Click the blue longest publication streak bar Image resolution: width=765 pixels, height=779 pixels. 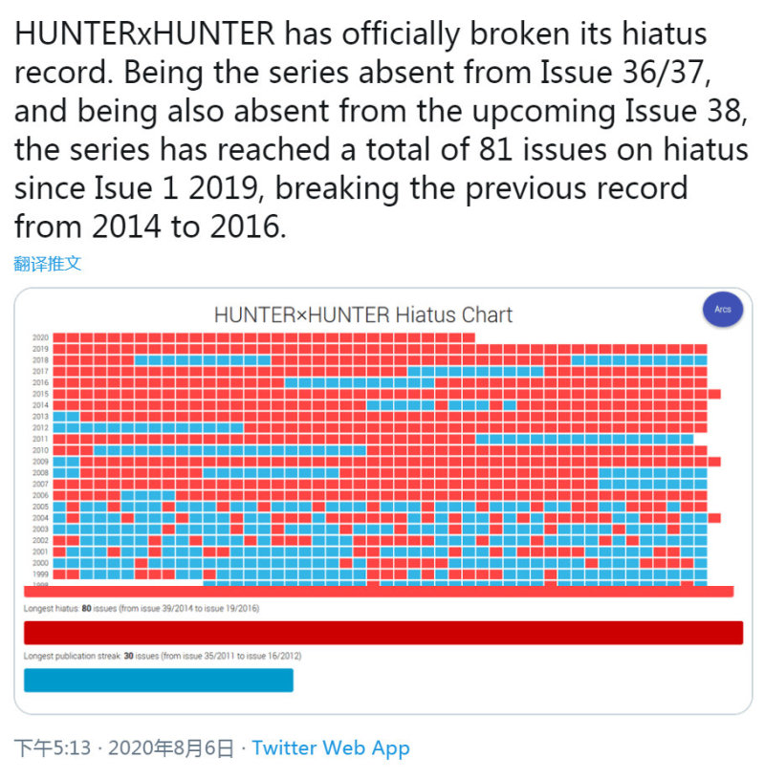click(x=159, y=681)
